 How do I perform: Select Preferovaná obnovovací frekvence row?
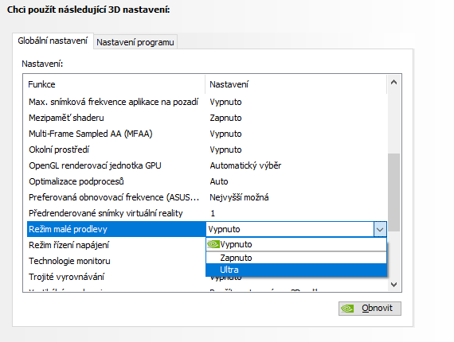pos(207,197)
